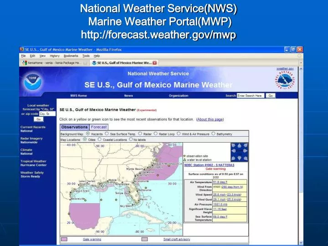Image resolution: width=328 pixels, height=246 pixels.
Task: Pan map north with up arrow
Action: click(239, 146)
